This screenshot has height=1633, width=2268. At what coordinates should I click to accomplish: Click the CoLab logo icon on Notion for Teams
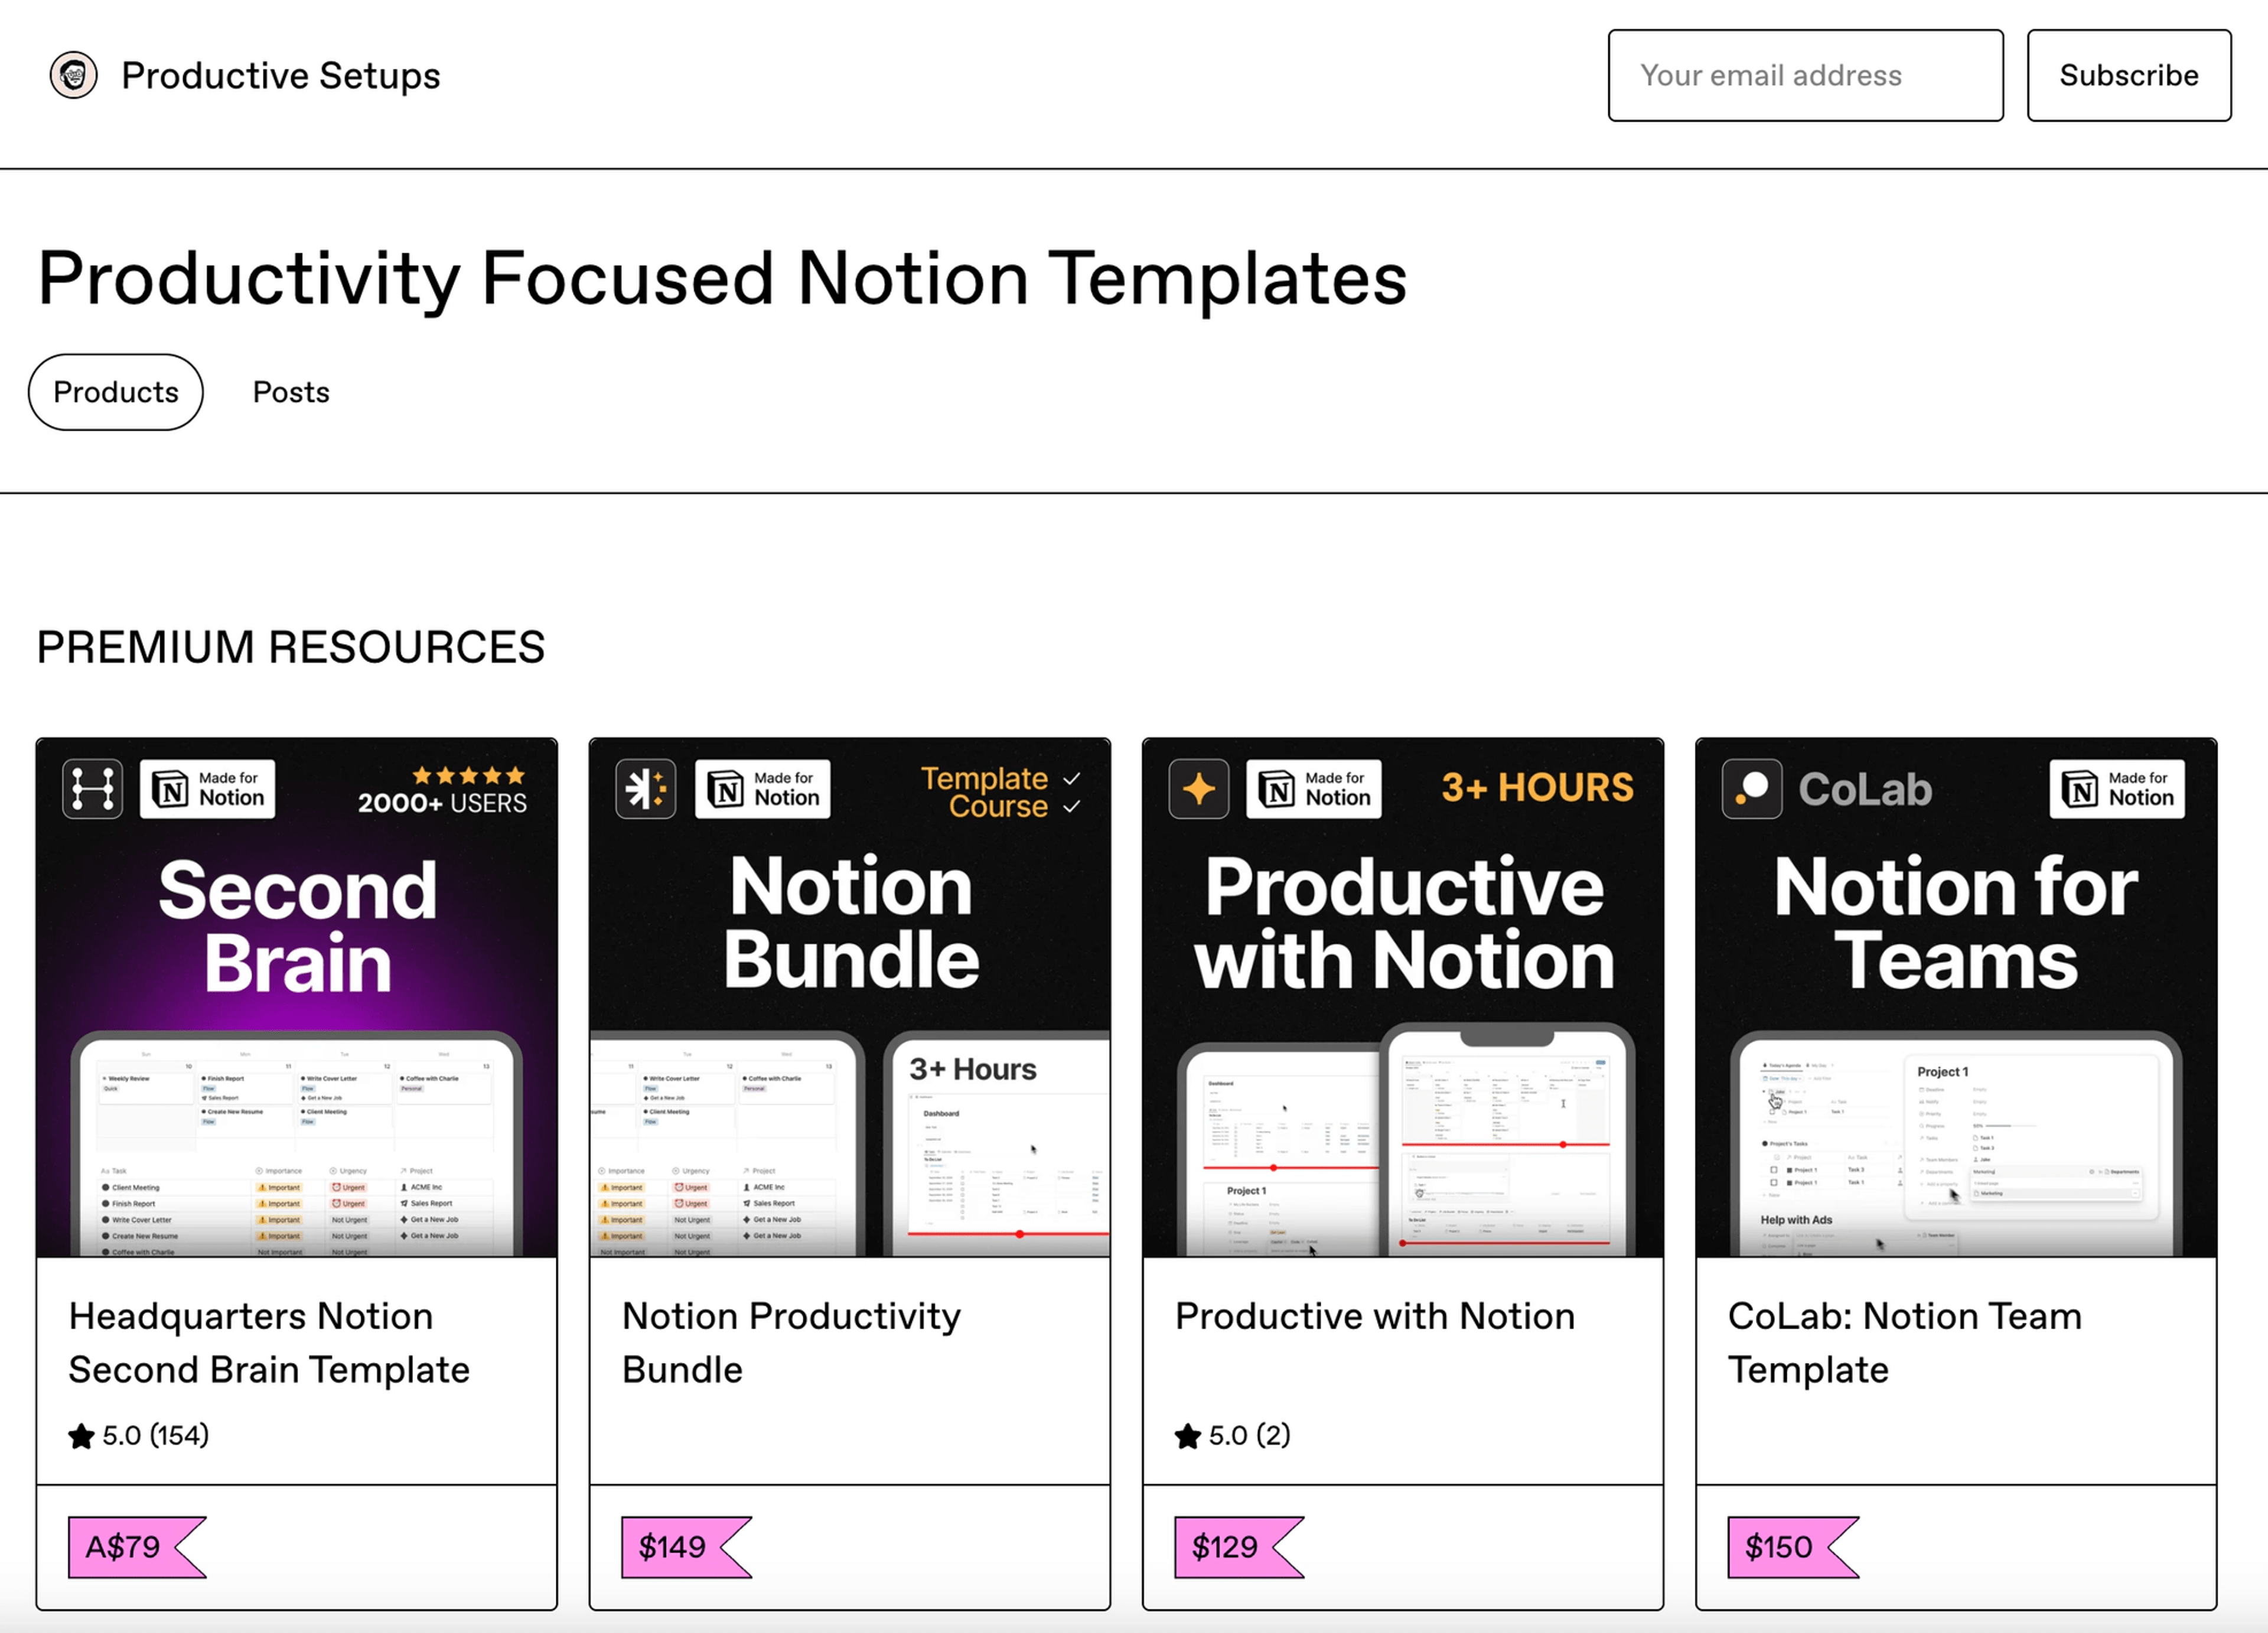(1752, 789)
